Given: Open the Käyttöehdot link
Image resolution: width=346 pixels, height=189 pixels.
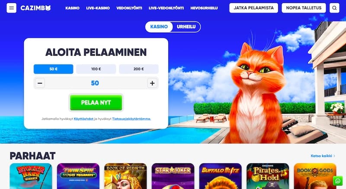Looking at the screenshot, I should (83, 119).
